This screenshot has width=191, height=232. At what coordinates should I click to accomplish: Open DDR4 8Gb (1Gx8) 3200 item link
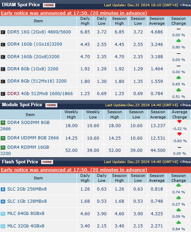coord(32,69)
